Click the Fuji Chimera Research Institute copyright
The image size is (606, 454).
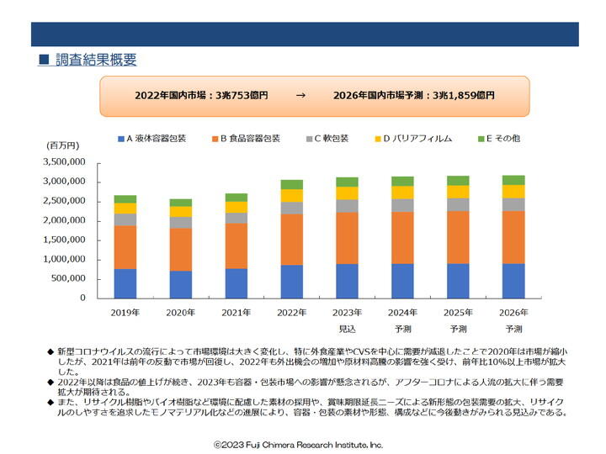point(298,445)
